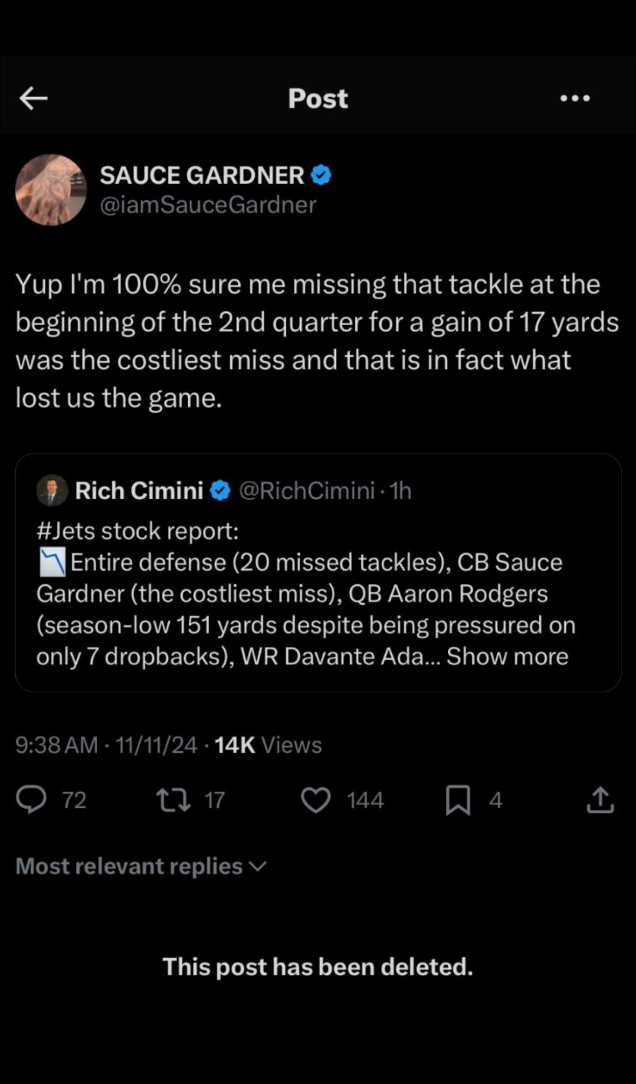The width and height of the screenshot is (636, 1084).
Task: Tap the back arrow icon
Action: click(x=33, y=98)
